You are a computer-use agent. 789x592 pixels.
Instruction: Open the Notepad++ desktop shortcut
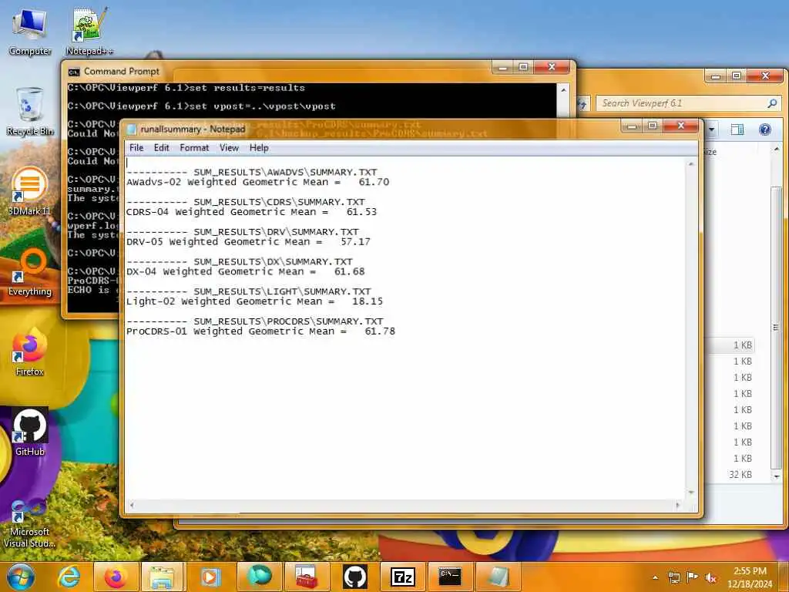[x=89, y=31]
